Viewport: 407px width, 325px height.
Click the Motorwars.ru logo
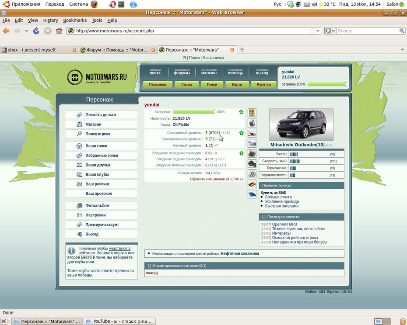97,77
